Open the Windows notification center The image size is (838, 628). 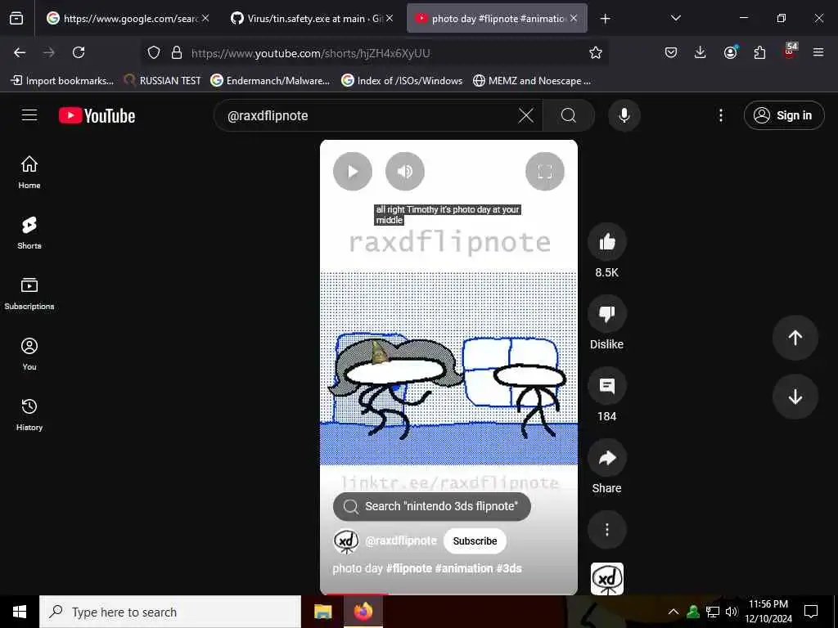pos(811,612)
